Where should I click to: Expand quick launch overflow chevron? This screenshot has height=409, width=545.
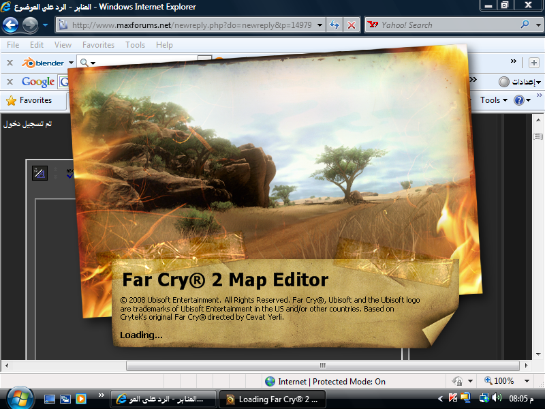(x=101, y=395)
